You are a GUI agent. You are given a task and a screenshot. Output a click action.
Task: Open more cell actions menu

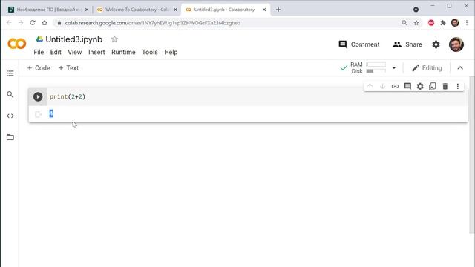pyautogui.click(x=458, y=86)
